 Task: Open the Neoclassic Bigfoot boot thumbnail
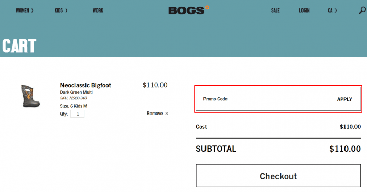30,96
